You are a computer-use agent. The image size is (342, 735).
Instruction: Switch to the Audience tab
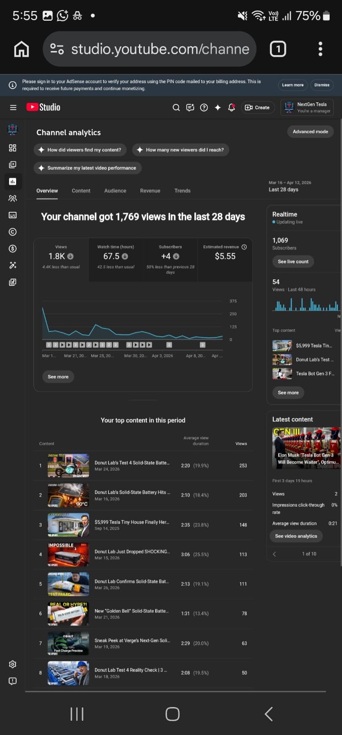[x=115, y=191]
